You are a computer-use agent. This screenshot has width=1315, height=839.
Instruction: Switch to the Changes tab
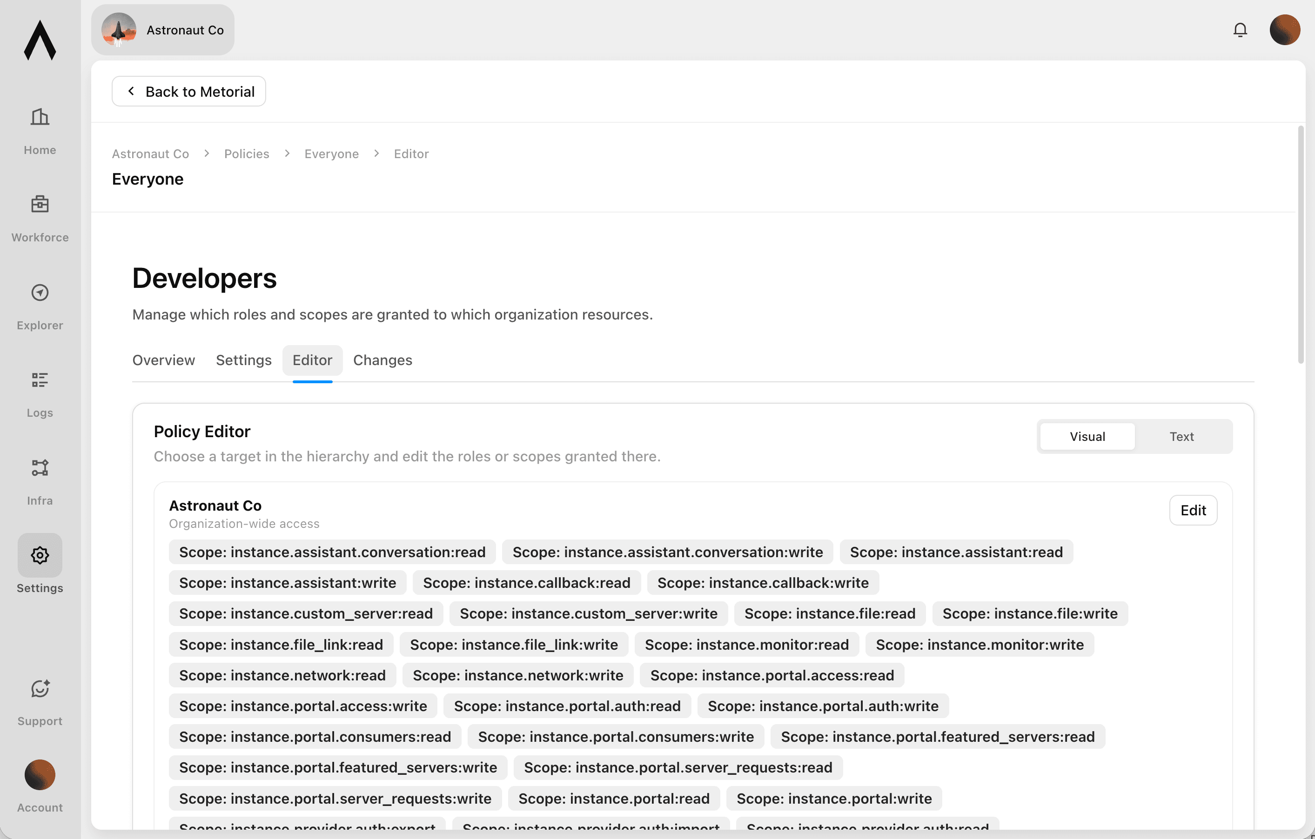coord(383,360)
